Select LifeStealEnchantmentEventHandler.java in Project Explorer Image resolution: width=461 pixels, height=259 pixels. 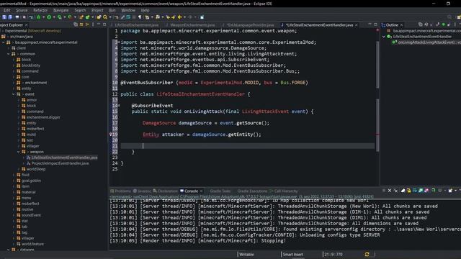click(x=64, y=158)
